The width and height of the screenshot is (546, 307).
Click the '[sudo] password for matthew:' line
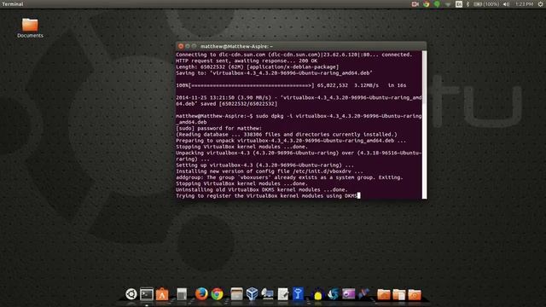point(218,129)
